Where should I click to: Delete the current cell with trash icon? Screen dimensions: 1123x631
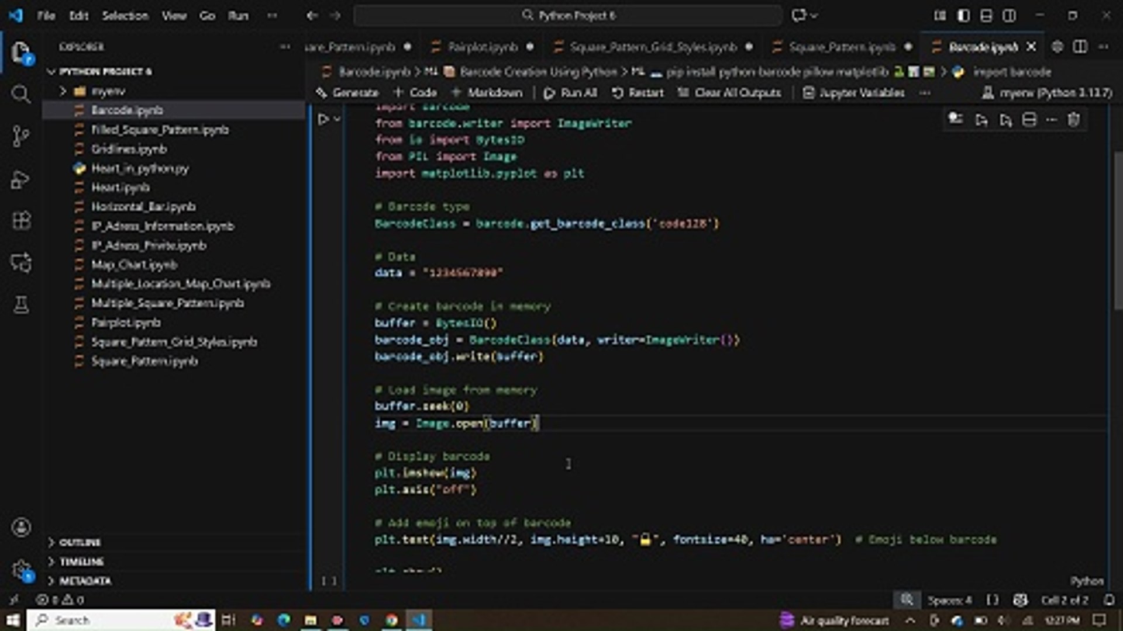point(1073,120)
